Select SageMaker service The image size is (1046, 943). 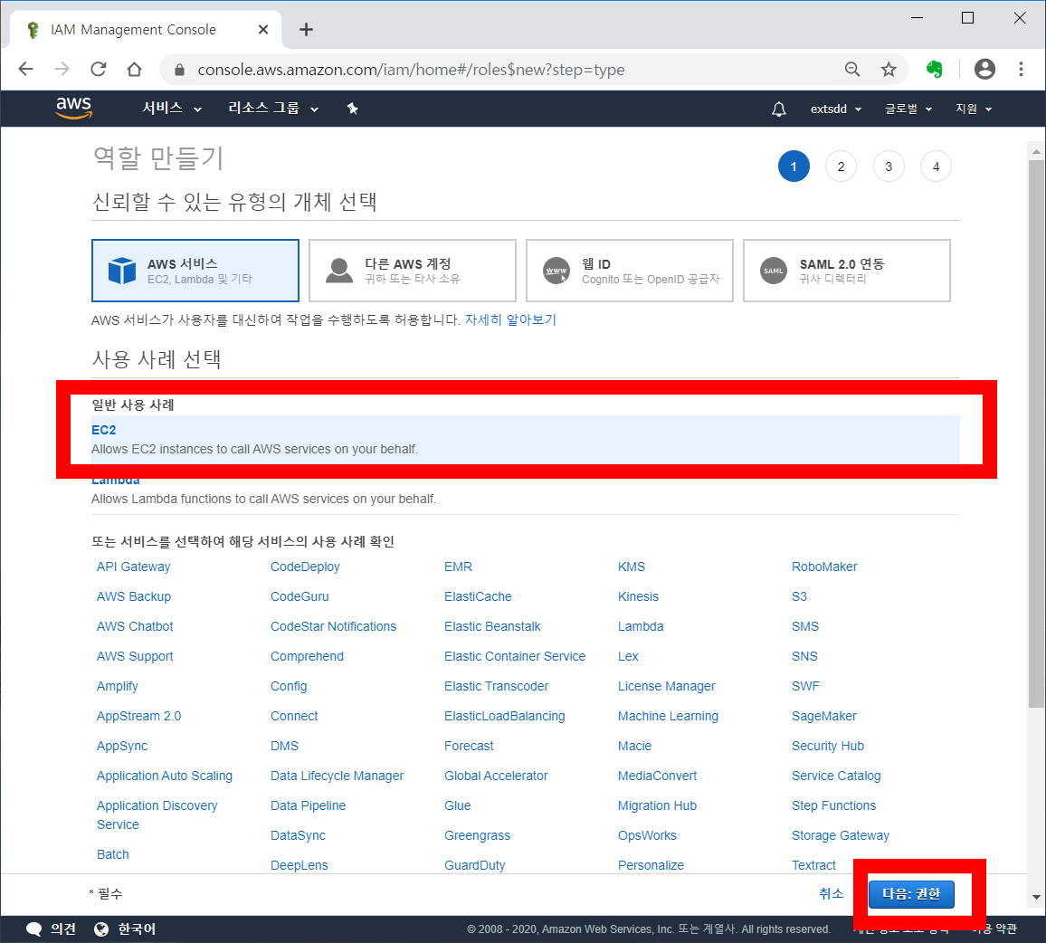(x=823, y=716)
